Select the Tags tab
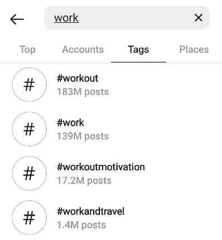This screenshot has height=240, width=222. [x=138, y=50]
